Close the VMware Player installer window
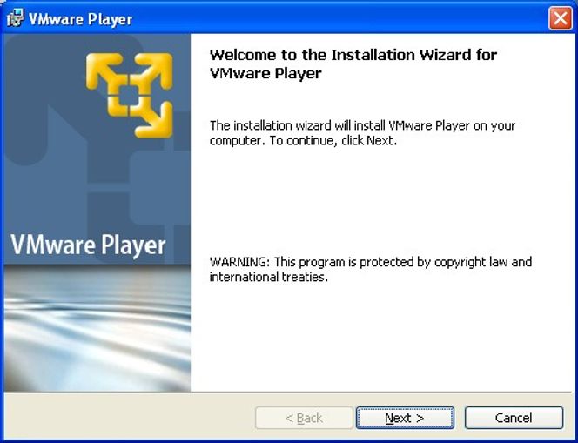Image resolution: width=578 pixels, height=443 pixels. [561, 18]
